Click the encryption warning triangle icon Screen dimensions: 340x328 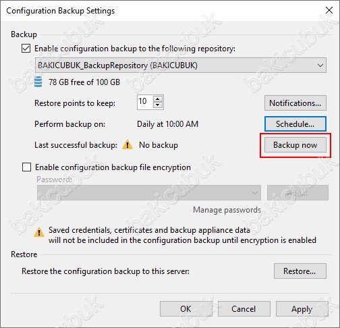pos(39,232)
